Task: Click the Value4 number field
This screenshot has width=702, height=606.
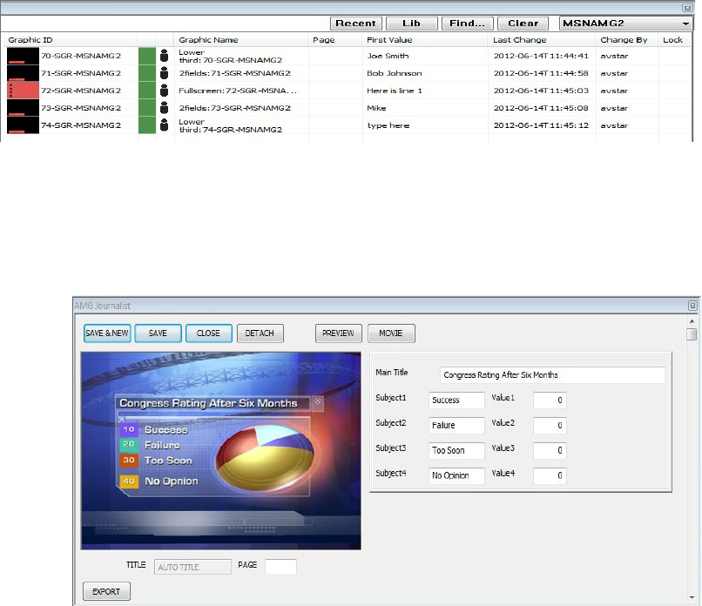Action: (x=550, y=475)
